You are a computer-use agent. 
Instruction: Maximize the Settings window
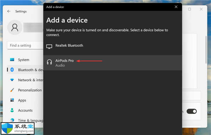point(190,9)
